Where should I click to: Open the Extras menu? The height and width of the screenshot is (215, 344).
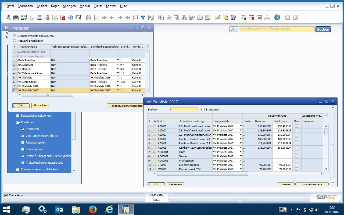(98, 6)
